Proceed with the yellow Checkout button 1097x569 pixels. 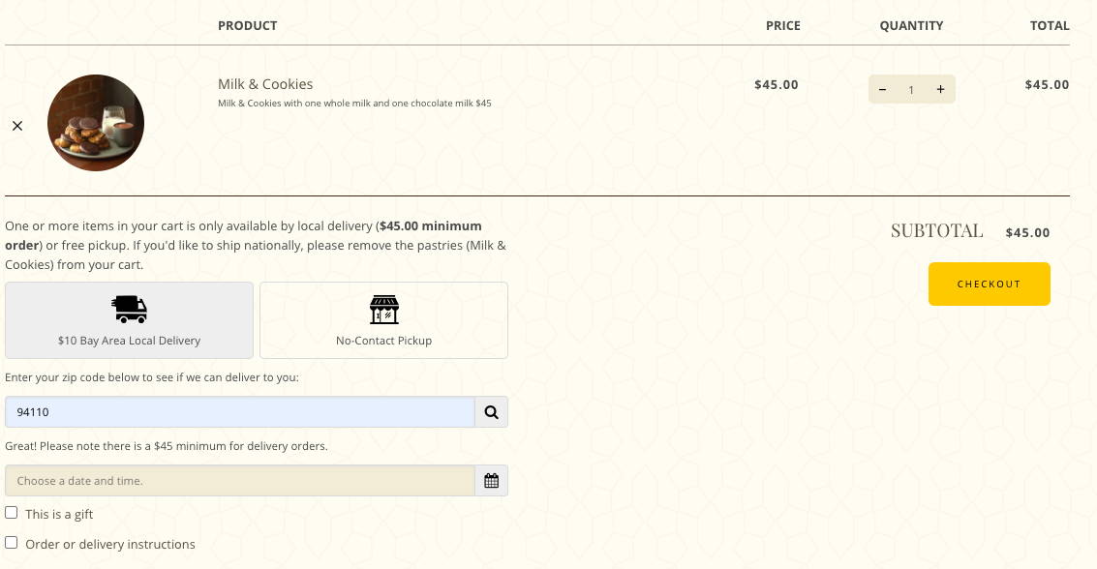pos(989,284)
